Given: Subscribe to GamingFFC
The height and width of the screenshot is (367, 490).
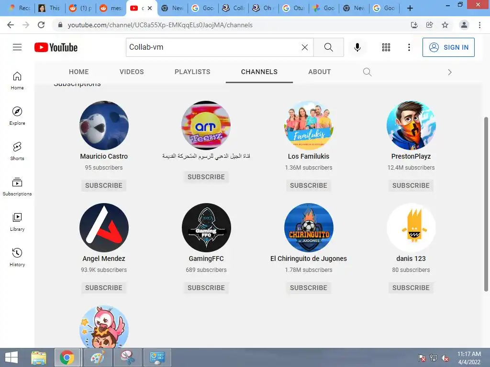Looking at the screenshot, I should 206,288.
